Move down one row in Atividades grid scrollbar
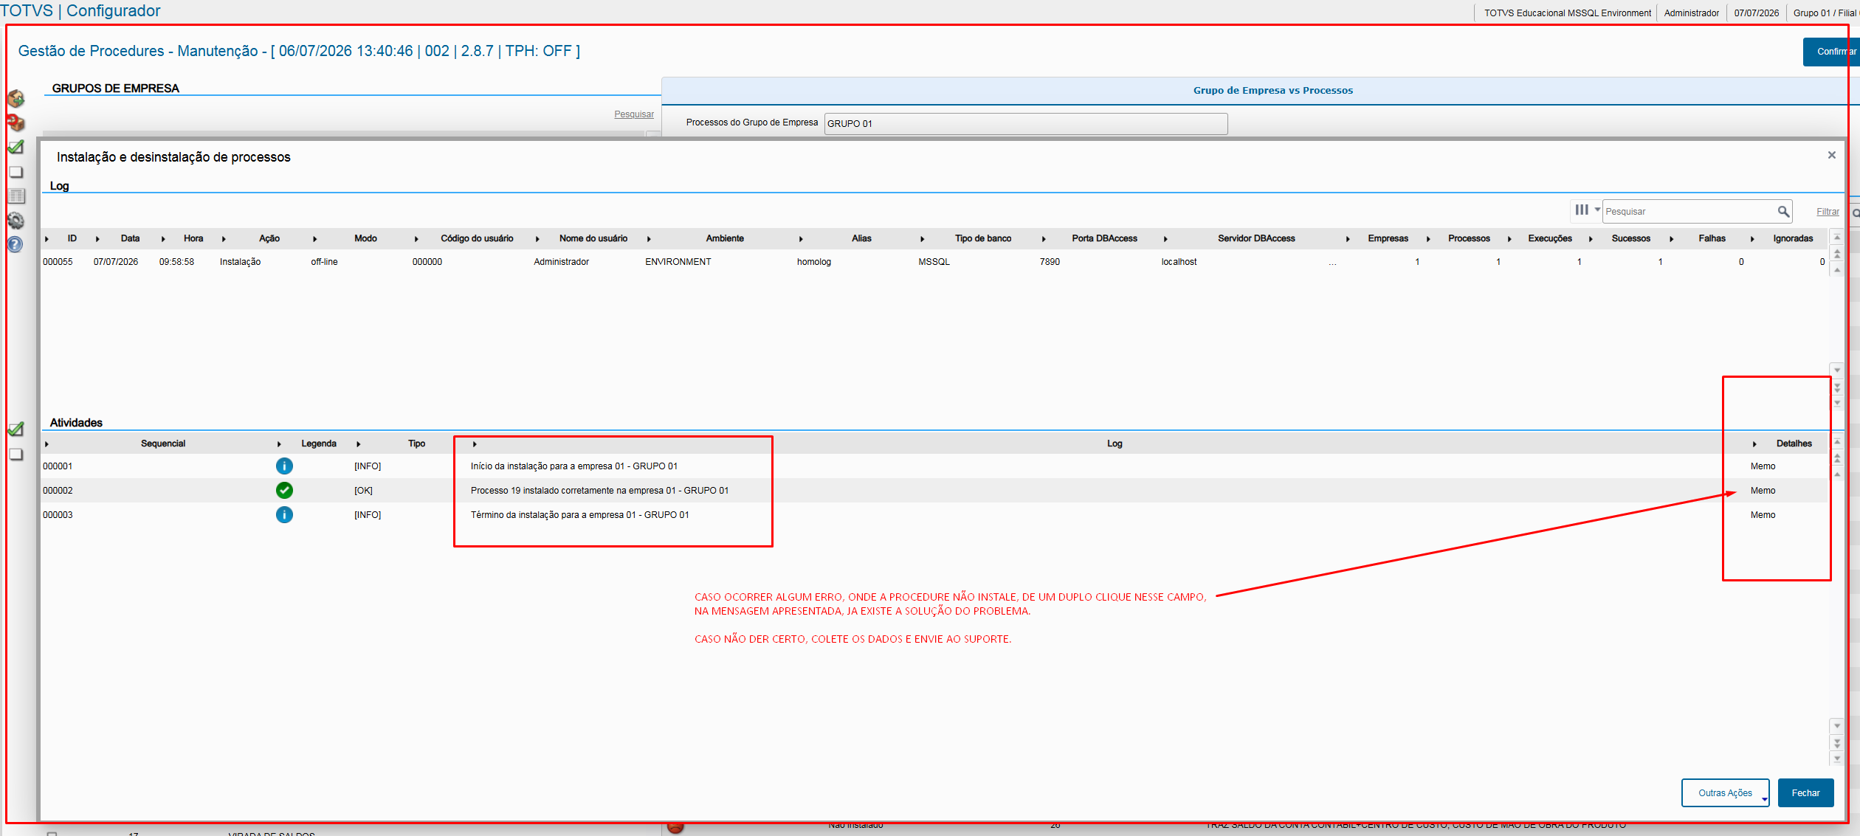This screenshot has width=1860, height=836. coord(1837,726)
